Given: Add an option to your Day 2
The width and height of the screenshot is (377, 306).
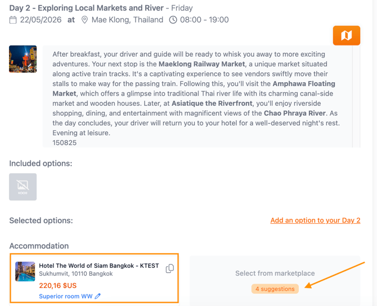Looking at the screenshot, I should tap(315, 220).
